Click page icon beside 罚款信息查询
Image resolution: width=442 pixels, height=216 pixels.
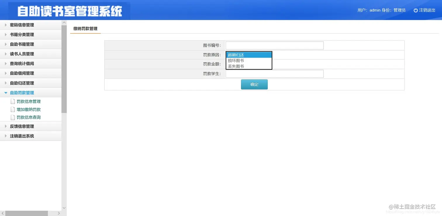click(13, 117)
